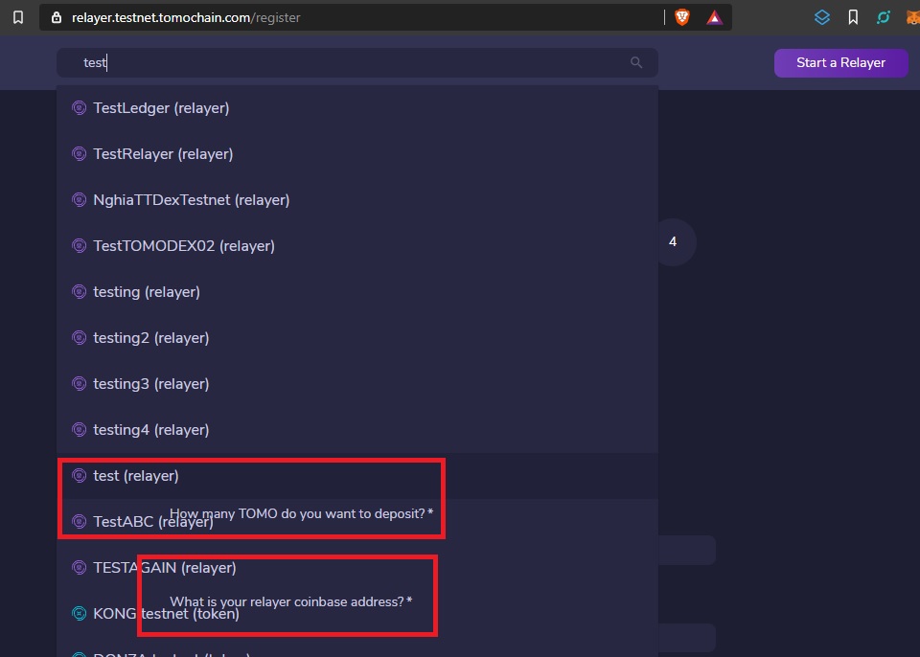Image resolution: width=920 pixels, height=657 pixels.
Task: Select the testing (relayer) result
Action: 357,291
